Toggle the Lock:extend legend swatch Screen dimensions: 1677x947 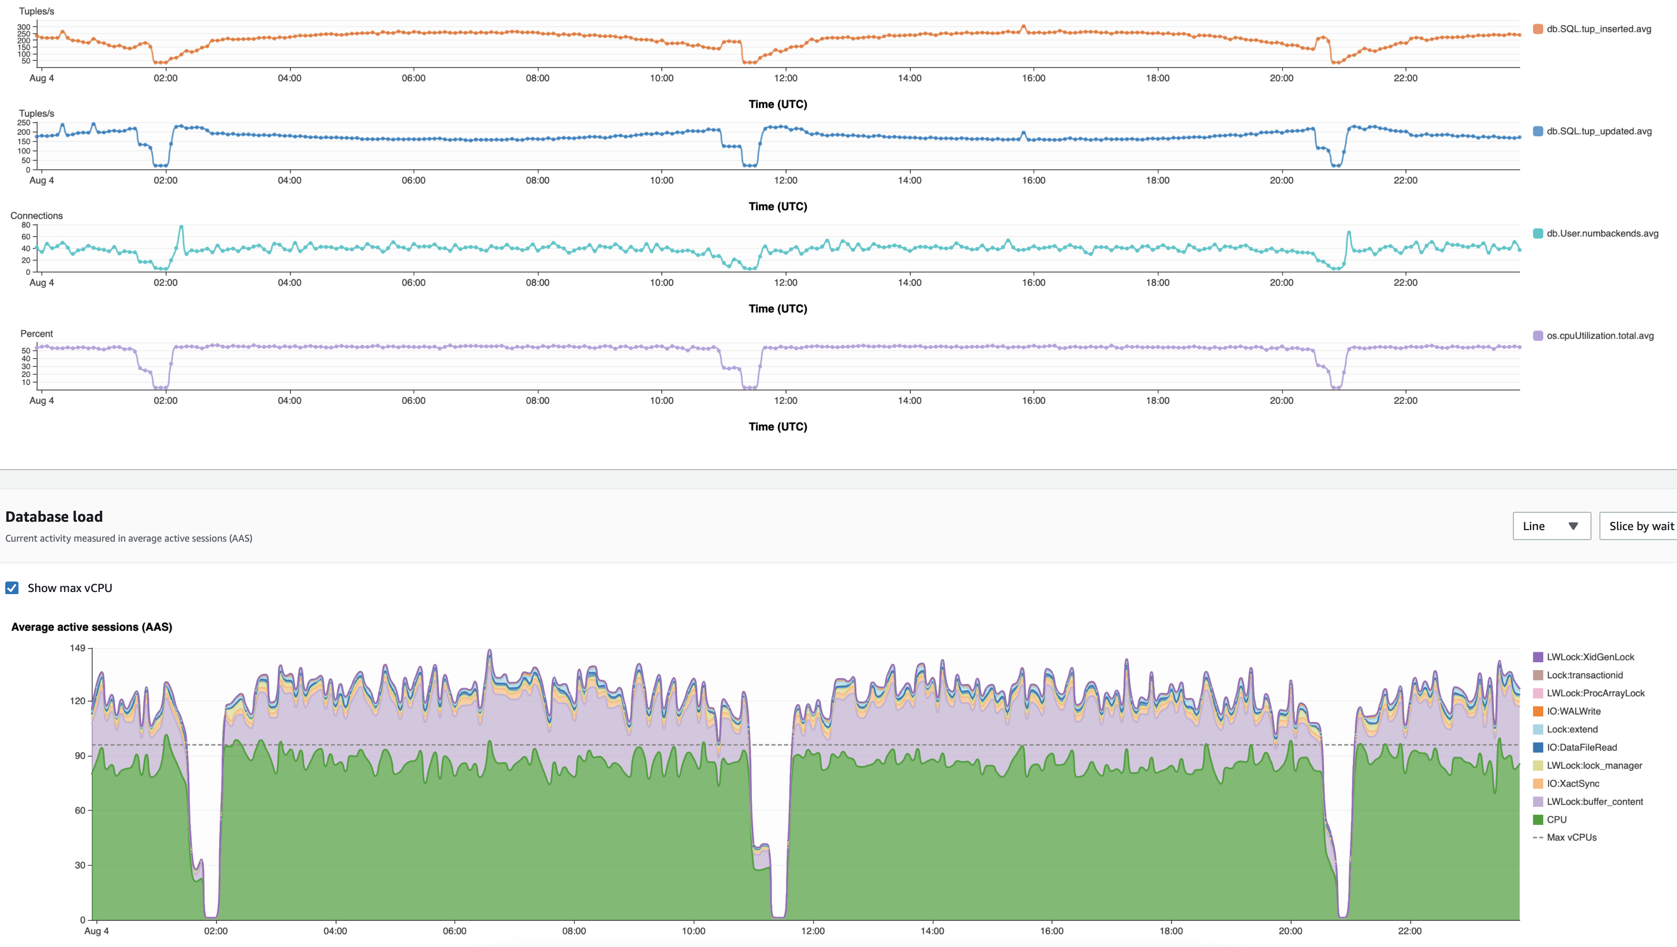(x=1538, y=729)
